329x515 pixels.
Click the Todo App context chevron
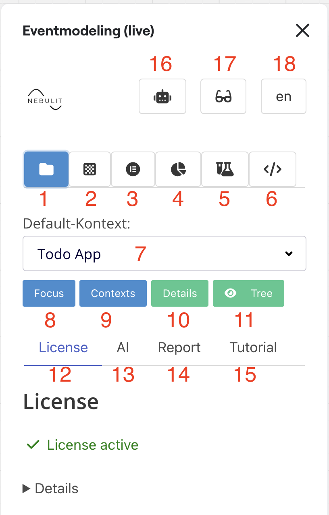coord(289,253)
